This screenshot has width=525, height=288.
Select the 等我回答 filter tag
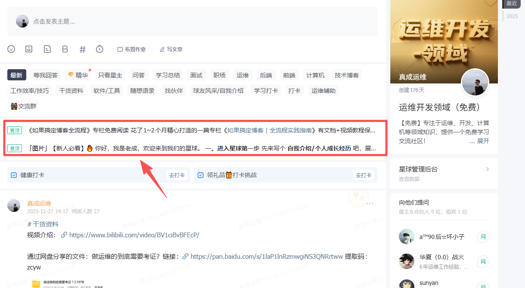tap(46, 75)
